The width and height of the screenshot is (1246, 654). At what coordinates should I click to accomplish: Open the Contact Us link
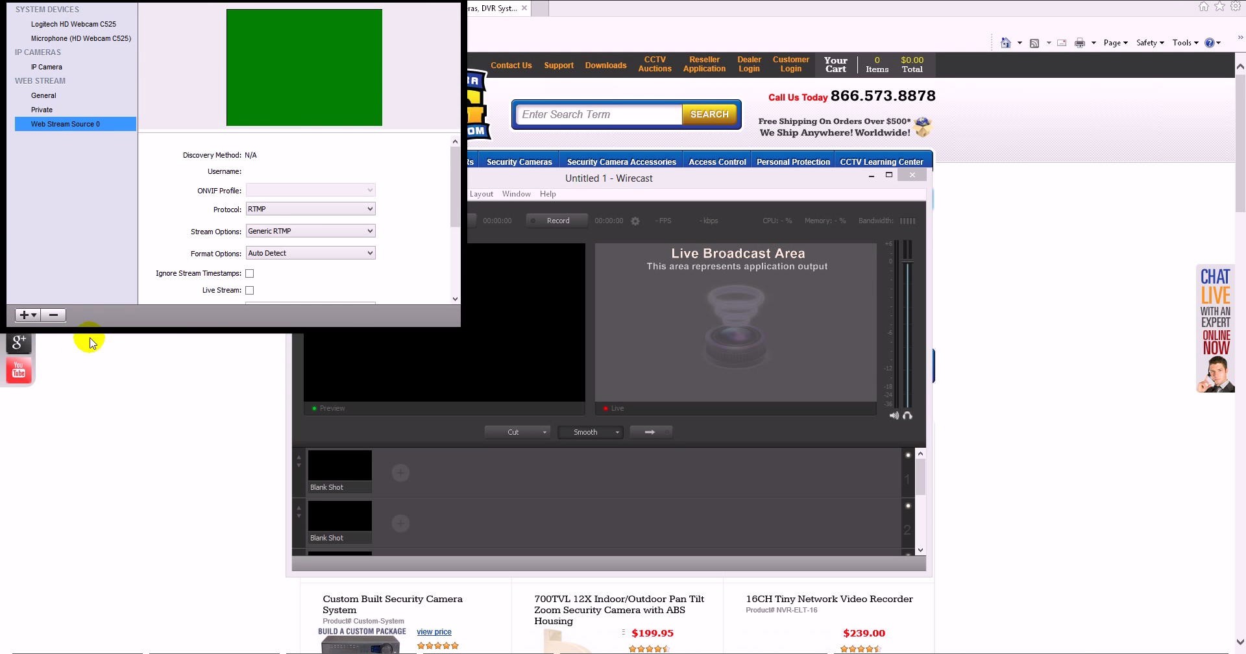pyautogui.click(x=511, y=66)
